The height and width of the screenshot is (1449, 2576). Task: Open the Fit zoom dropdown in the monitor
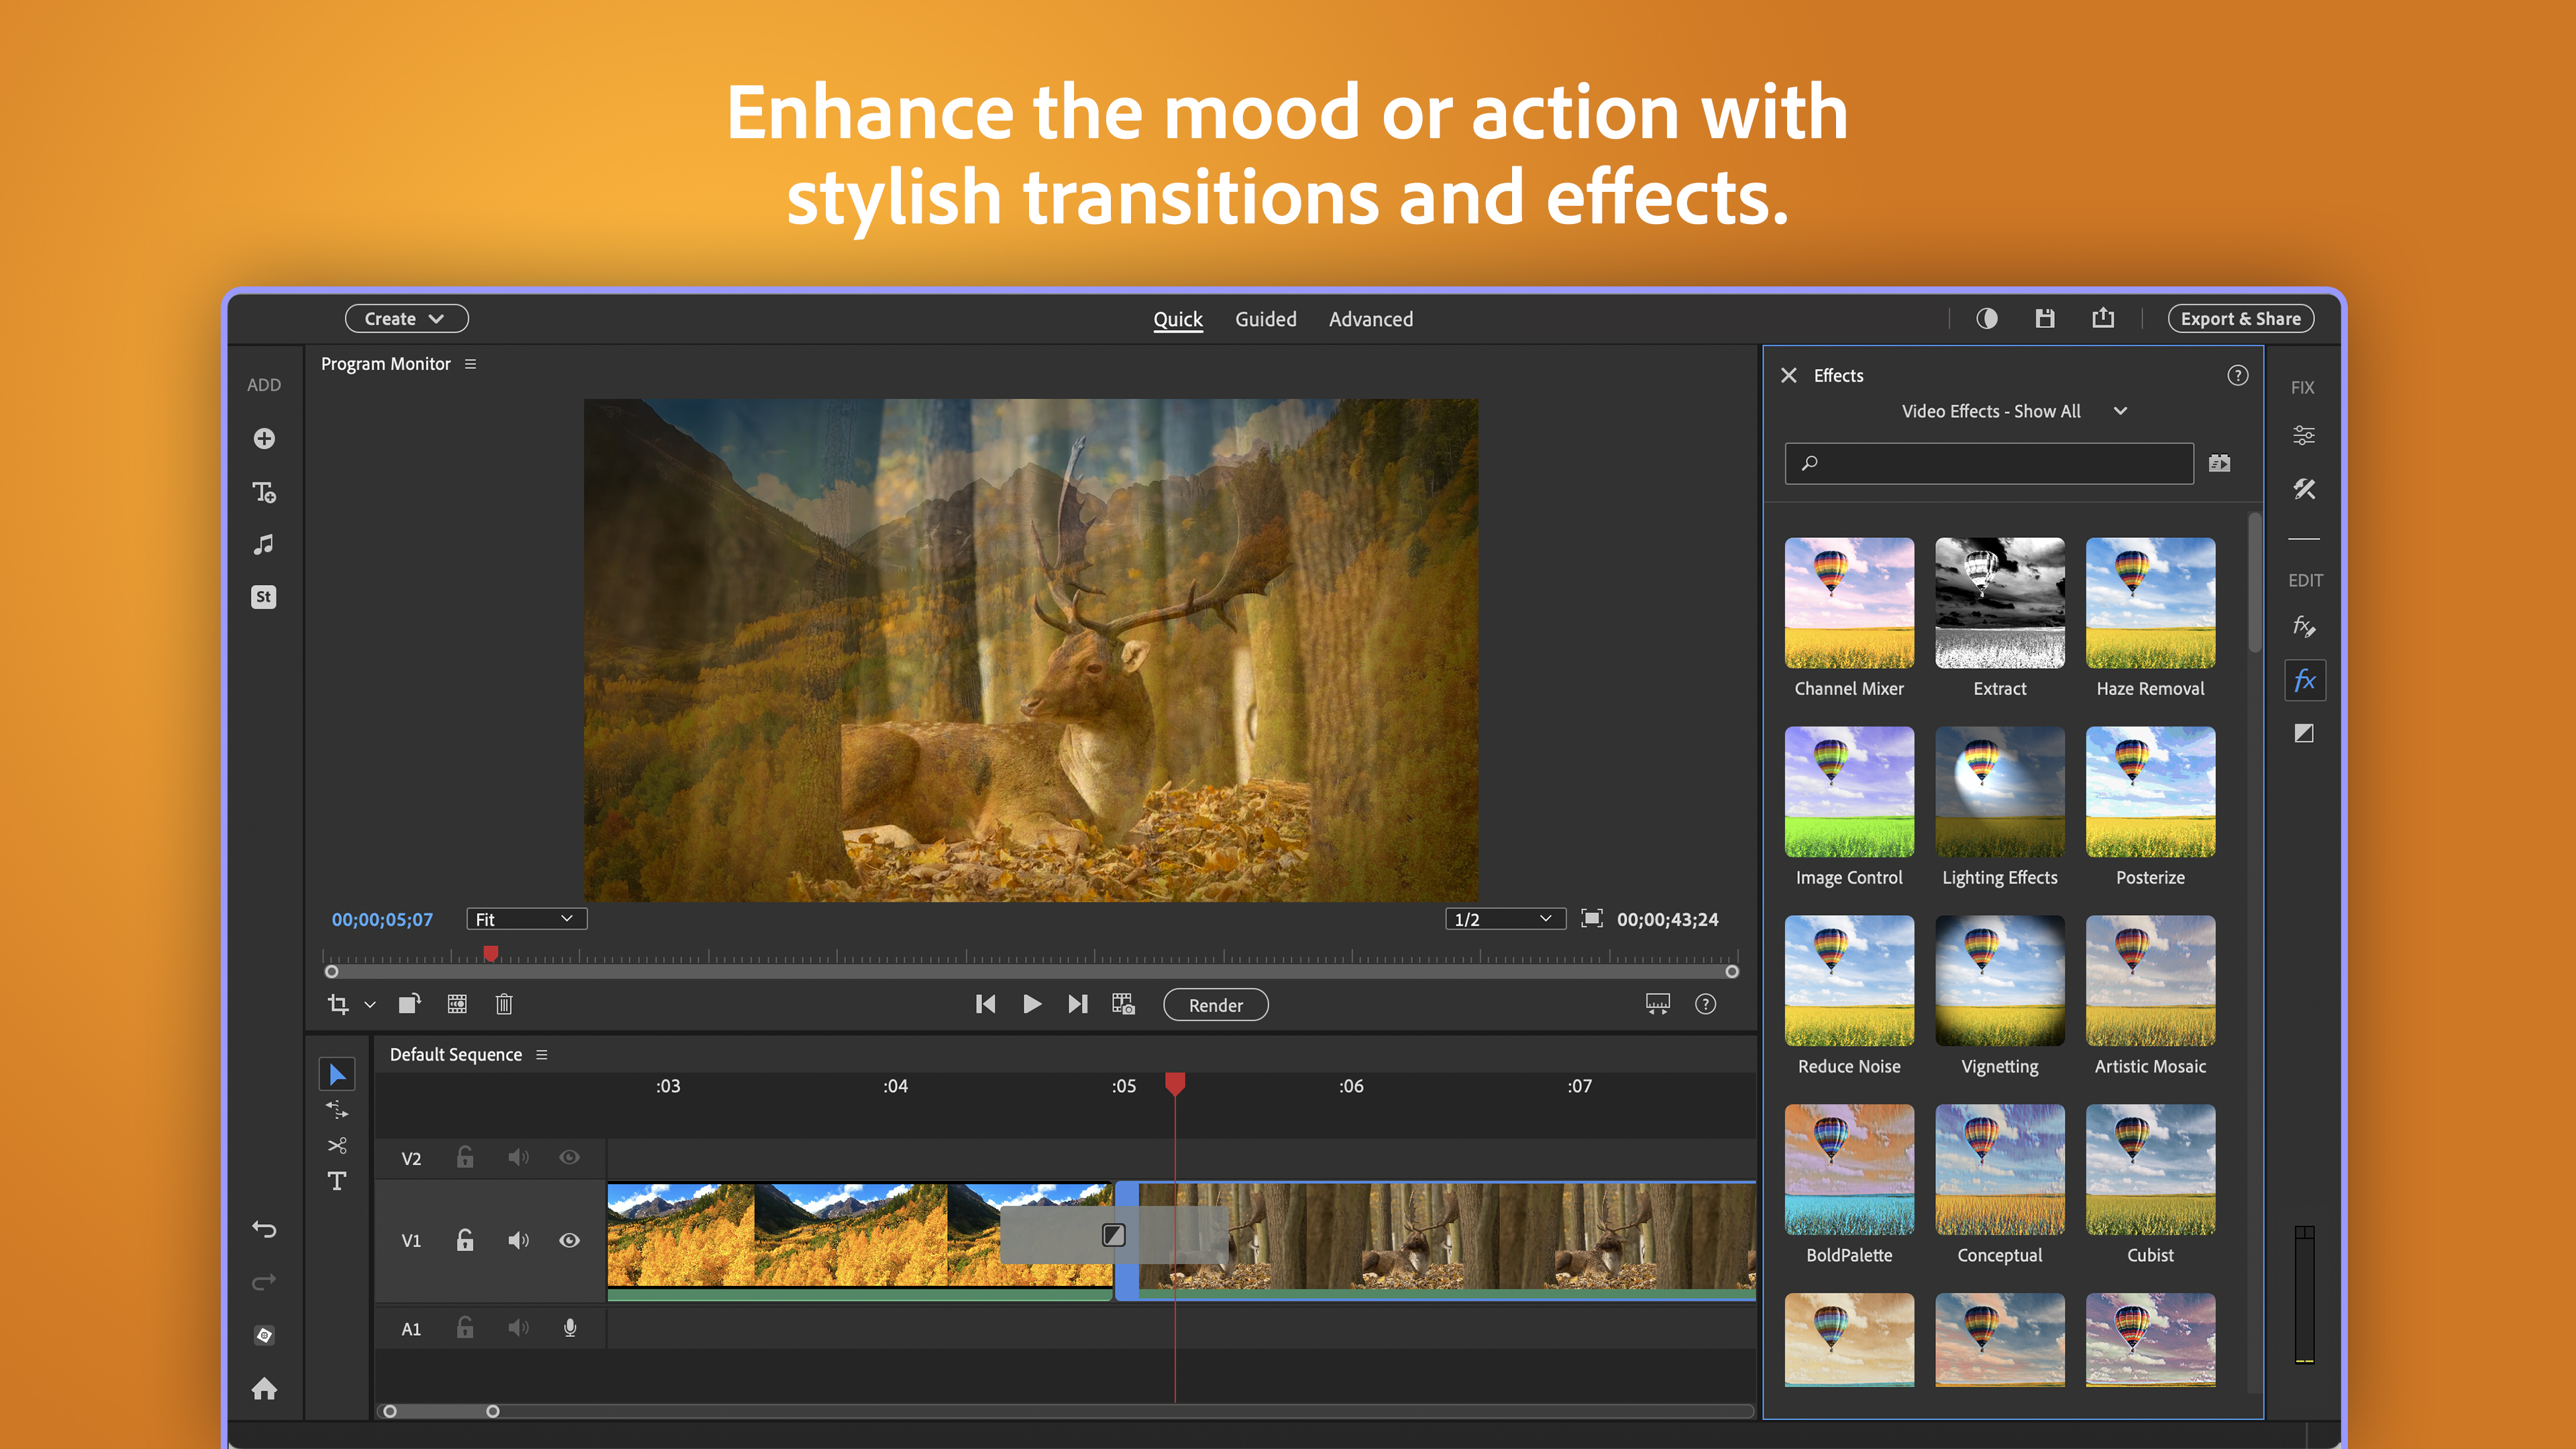click(525, 918)
